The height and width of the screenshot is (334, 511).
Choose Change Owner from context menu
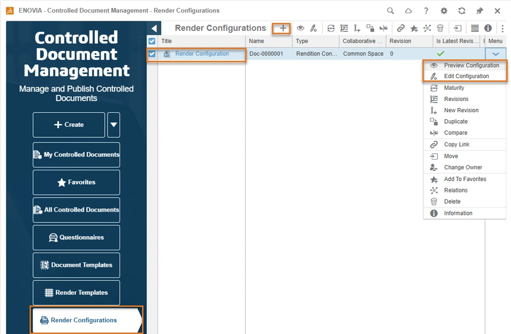pos(465,168)
